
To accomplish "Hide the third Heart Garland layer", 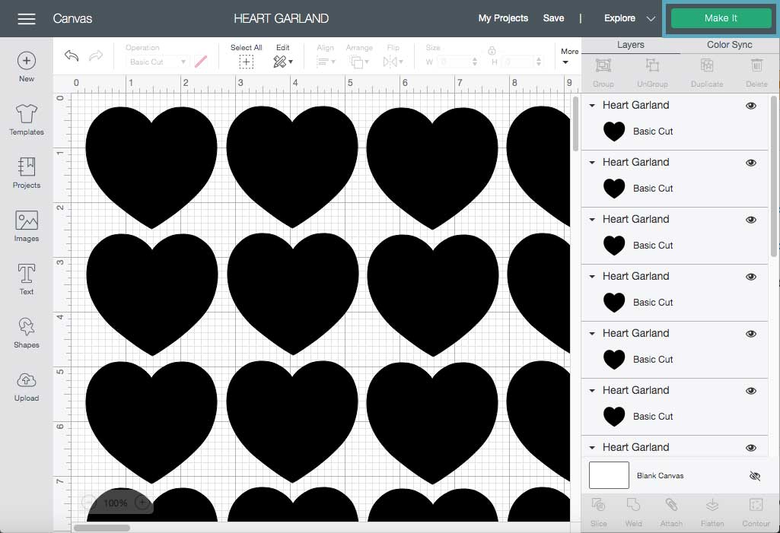I will [751, 220].
